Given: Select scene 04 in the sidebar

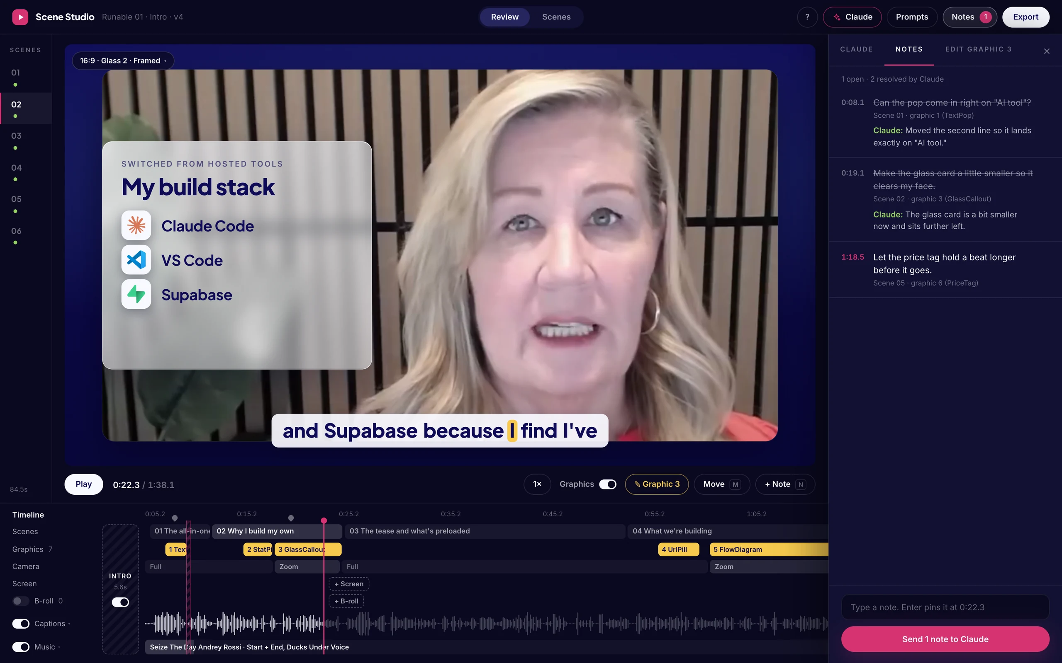Looking at the screenshot, I should coord(25,172).
